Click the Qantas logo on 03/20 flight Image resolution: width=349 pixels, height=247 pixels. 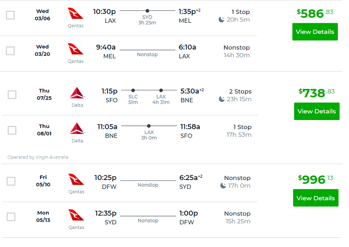[75, 49]
